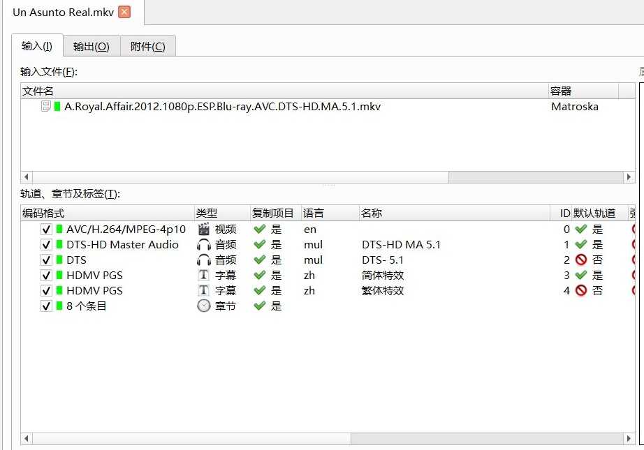This screenshot has height=450, width=644.
Task: Click the Matroska container cell
Action: coord(575,107)
